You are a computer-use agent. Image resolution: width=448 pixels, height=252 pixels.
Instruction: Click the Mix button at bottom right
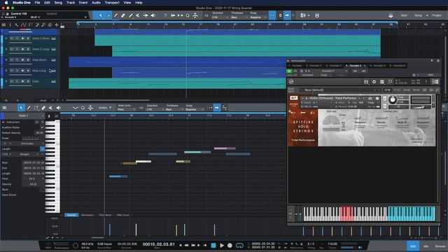coord(426,246)
